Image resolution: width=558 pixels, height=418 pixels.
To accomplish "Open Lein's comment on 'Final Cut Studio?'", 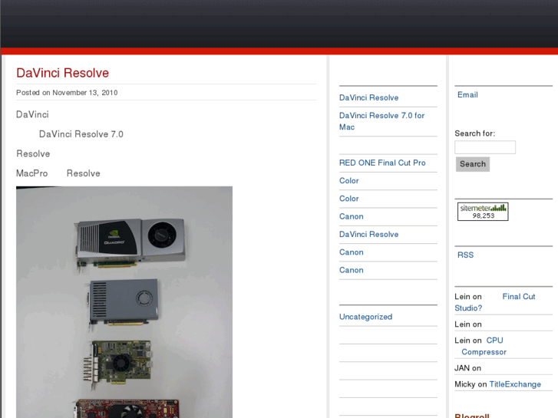I will (494, 302).
